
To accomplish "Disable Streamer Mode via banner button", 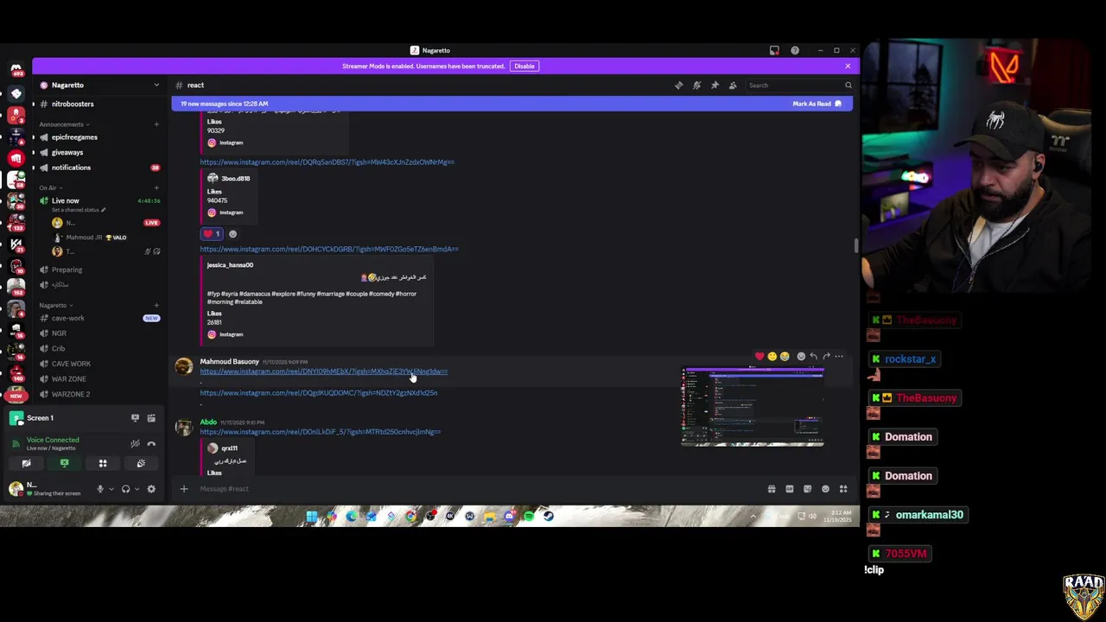I will coord(524,67).
